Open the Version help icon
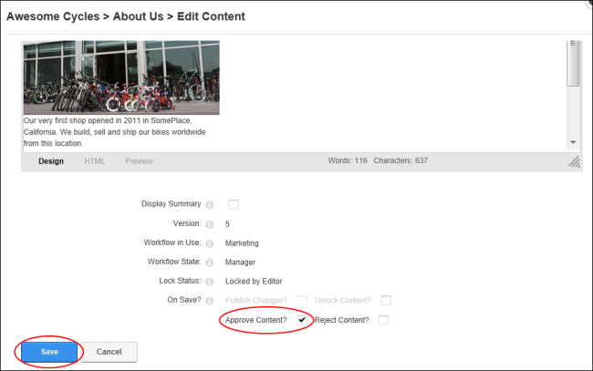The height and width of the screenshot is (371, 593). tap(210, 224)
